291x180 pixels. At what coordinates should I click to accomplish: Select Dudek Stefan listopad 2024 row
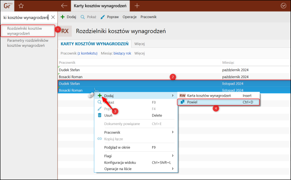(x=174, y=84)
